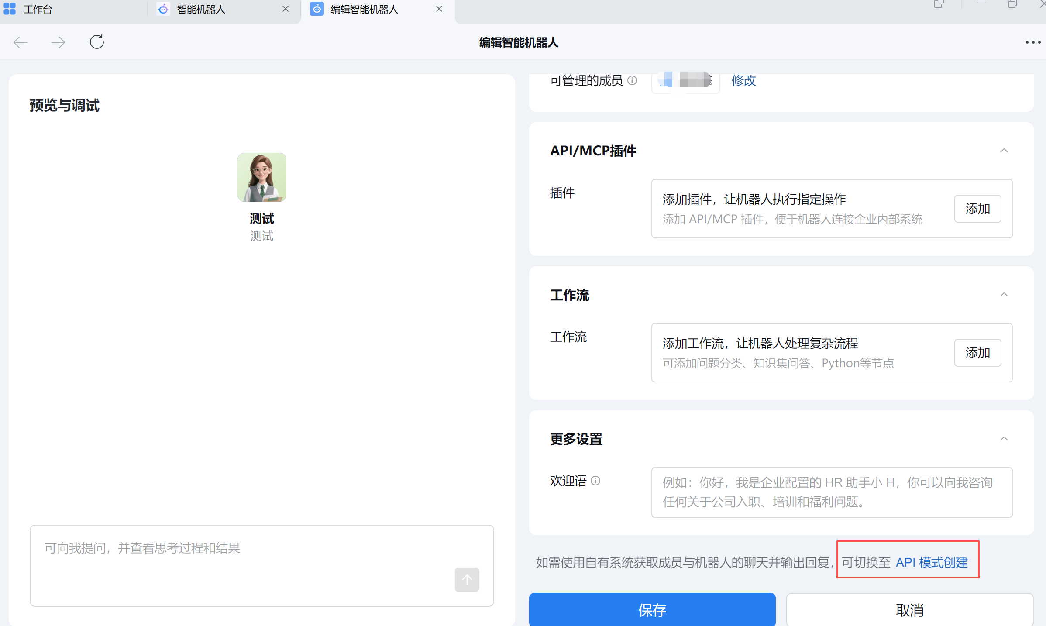Screen dimensions: 1046x626
Task: Open the API 模式创建 link
Action: 932,562
